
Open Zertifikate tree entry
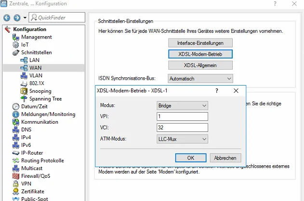[33, 191]
